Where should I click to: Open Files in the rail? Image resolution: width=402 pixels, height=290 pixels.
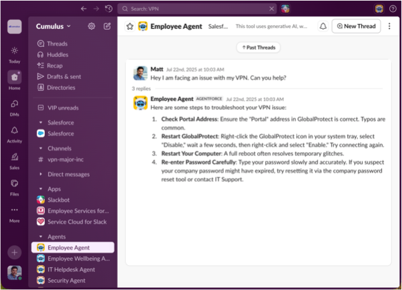coord(14,188)
